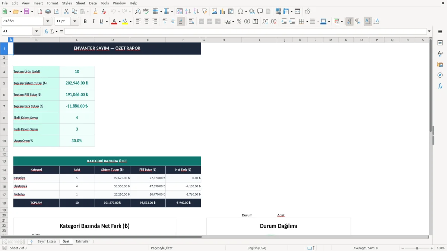Switch to Sayım Listesi sheet tab
The width and height of the screenshot is (447, 251).
(47, 241)
